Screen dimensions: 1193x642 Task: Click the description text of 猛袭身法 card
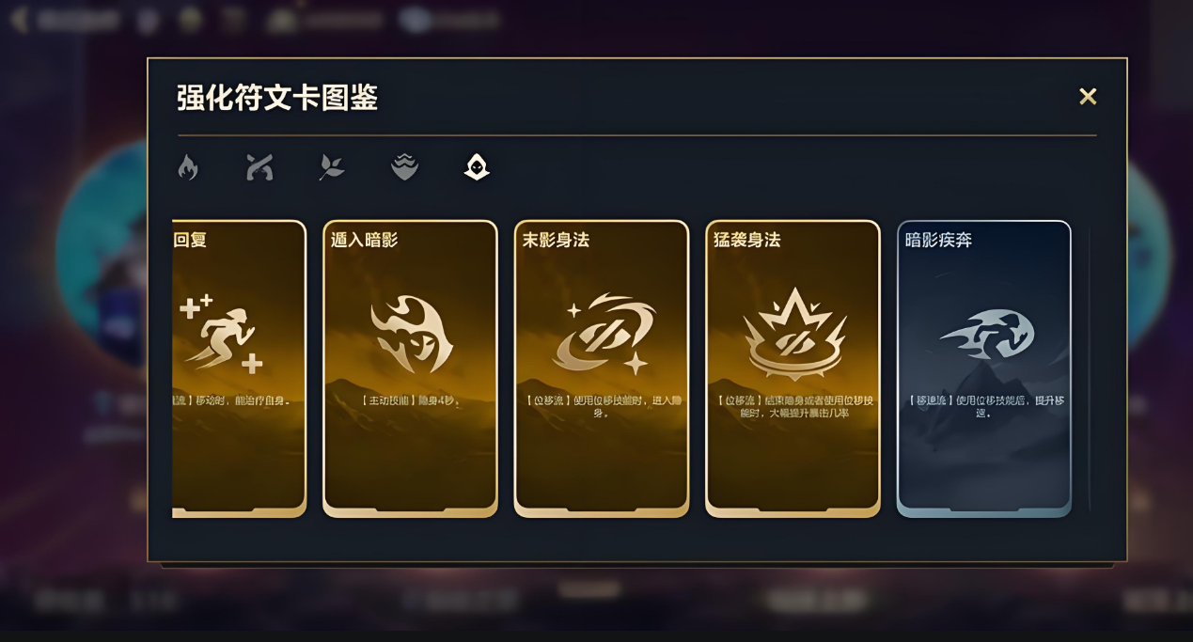point(793,406)
